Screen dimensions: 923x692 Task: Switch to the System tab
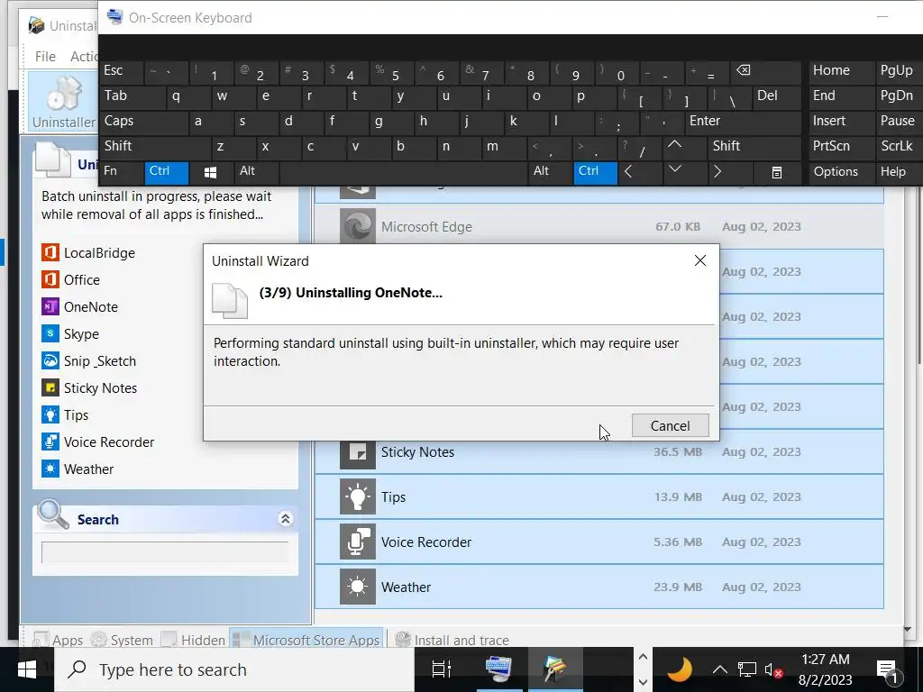click(123, 640)
